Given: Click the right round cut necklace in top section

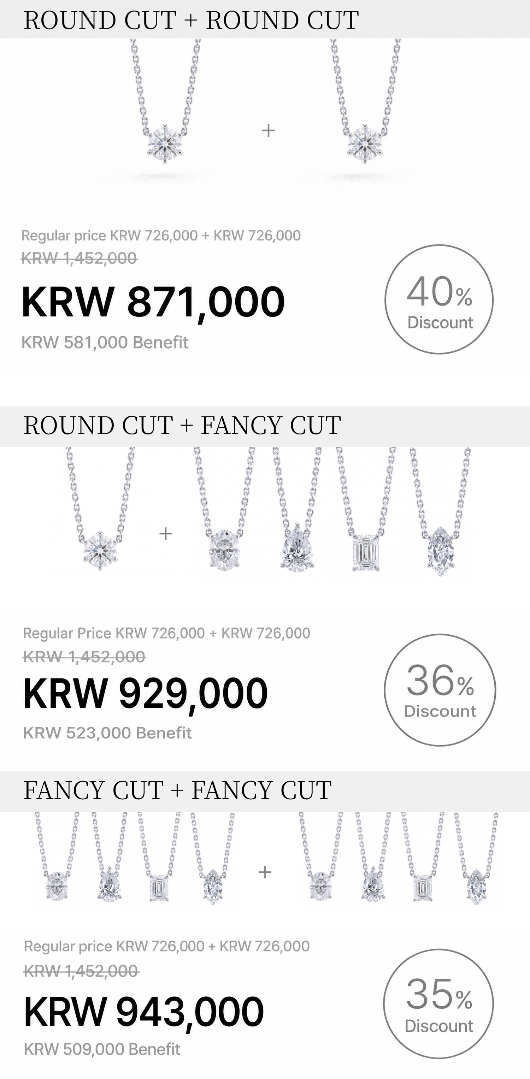Looking at the screenshot, I should point(365,101).
